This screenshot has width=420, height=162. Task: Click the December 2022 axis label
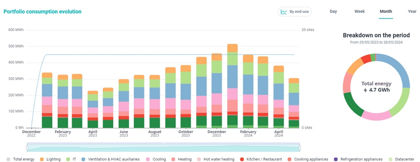[32, 134]
